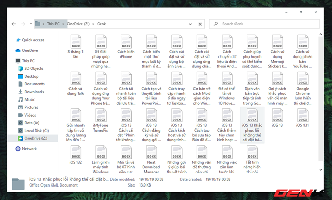Image resolution: width=332 pixels, height=200 pixels.
Task: Open Documents in the sidebar
Action: click(x=31, y=84)
